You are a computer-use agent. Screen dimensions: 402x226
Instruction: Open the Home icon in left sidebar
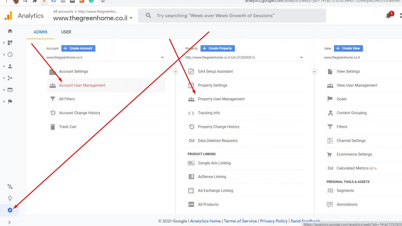click(x=10, y=31)
